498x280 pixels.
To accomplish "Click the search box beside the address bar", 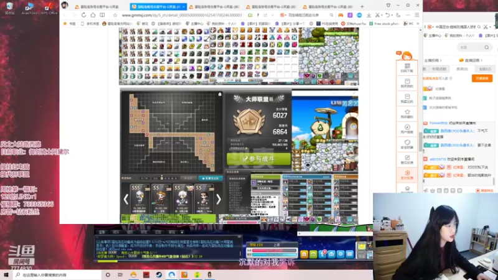I will [306, 15].
